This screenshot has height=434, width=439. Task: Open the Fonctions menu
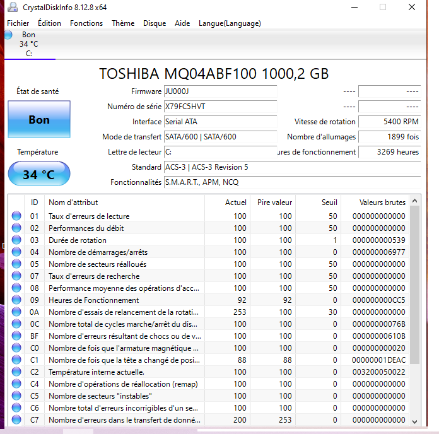click(86, 23)
